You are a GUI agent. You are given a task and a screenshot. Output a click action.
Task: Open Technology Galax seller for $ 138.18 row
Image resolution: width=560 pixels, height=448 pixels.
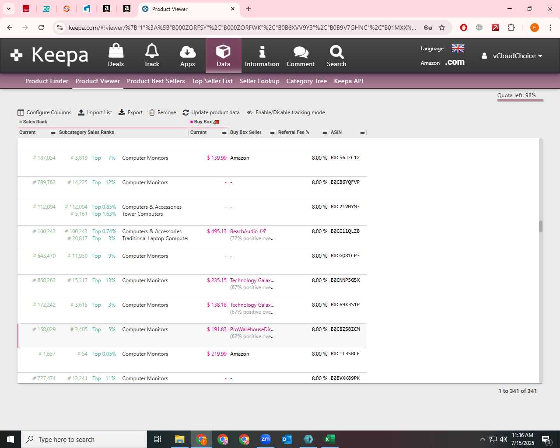[252, 305]
